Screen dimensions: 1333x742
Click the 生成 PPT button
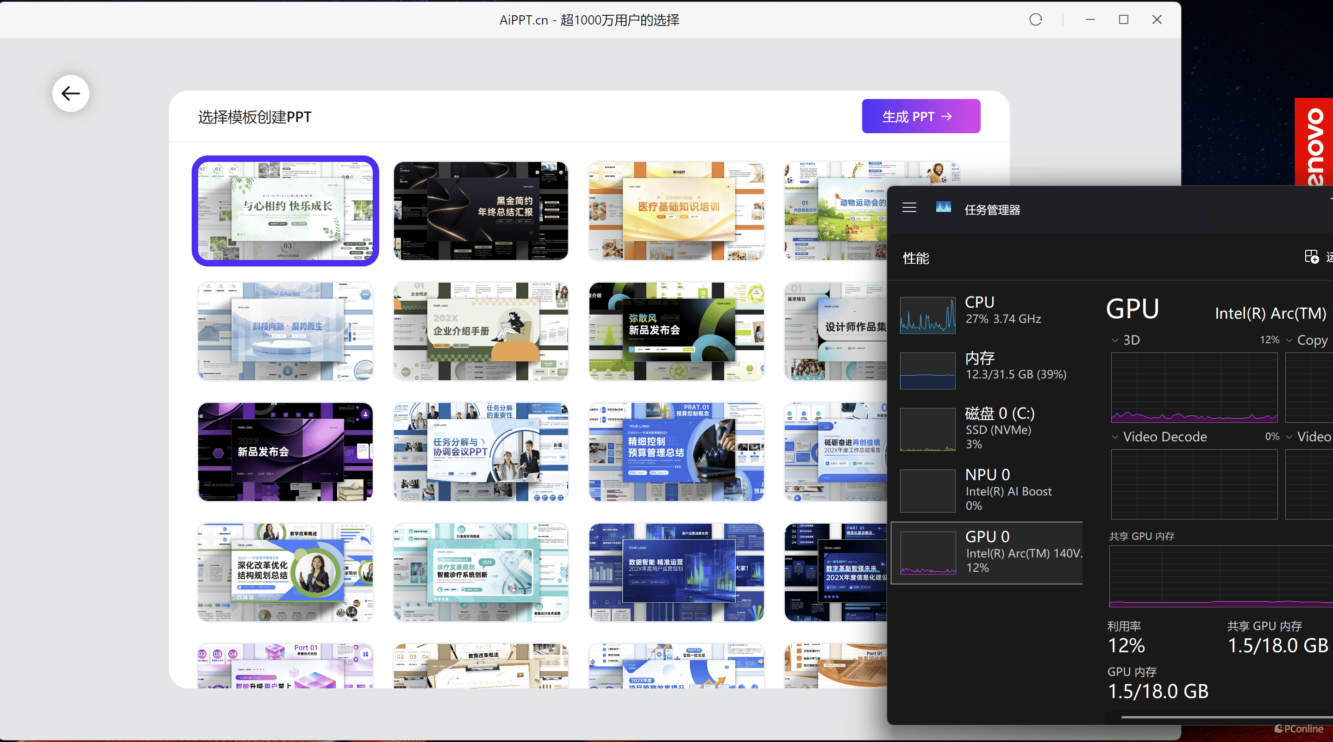(920, 116)
